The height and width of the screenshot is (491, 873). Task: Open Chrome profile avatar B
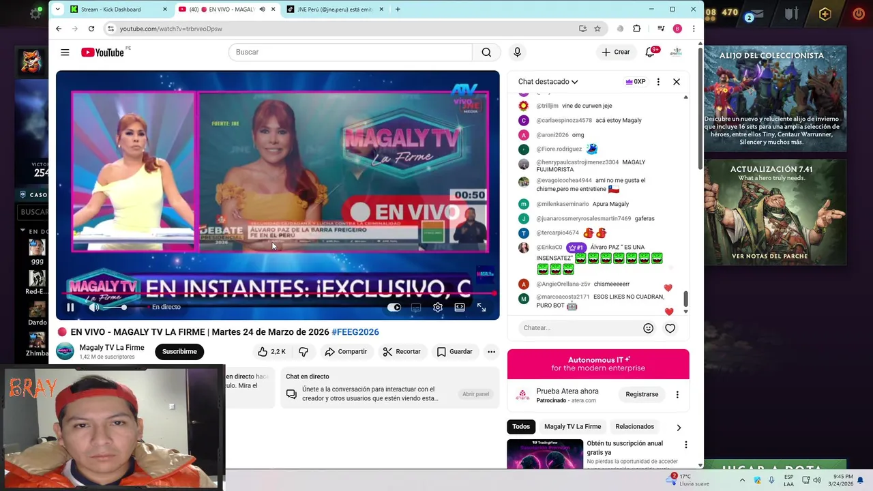[677, 29]
